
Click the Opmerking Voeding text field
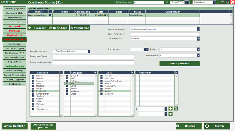(89, 57)
